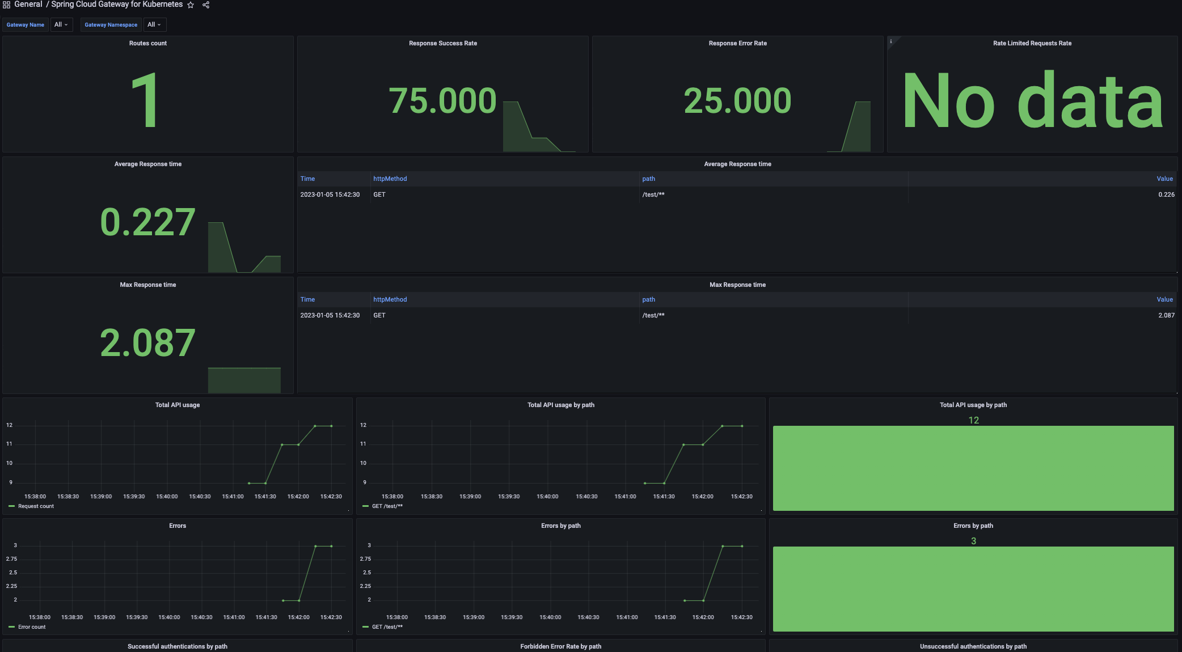
Task: Sort Average Response time table by httpMethod
Action: tap(390, 179)
